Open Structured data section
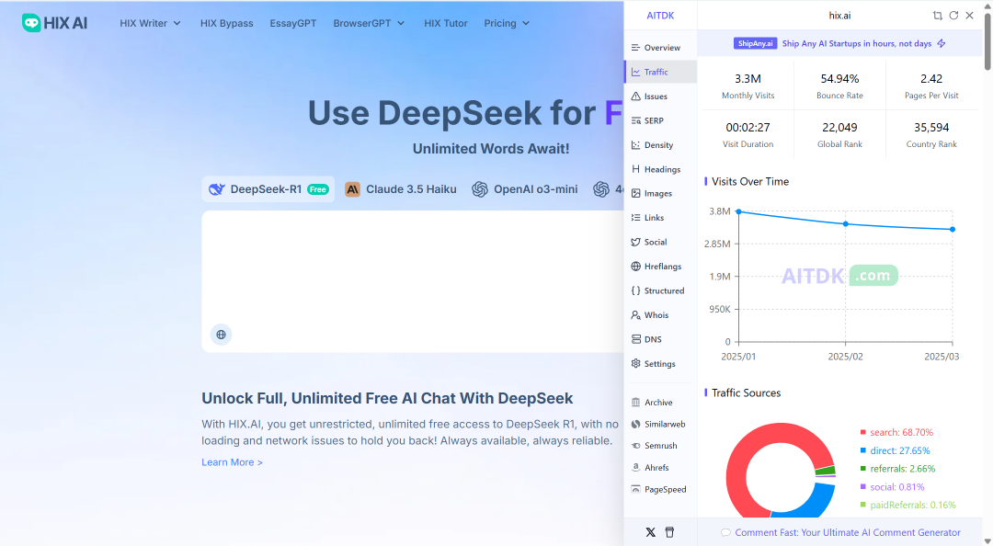 [x=660, y=290]
